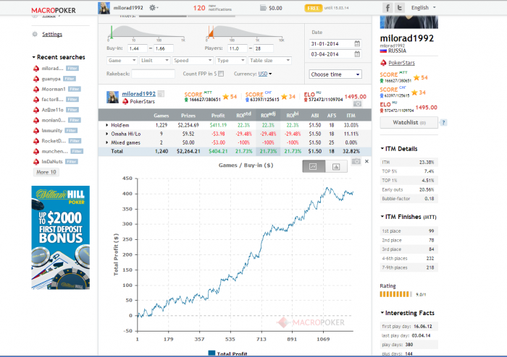Viewport: 507px width, 357px height.
Task: Open calendar for end date 03-04-2014
Action: point(357,54)
